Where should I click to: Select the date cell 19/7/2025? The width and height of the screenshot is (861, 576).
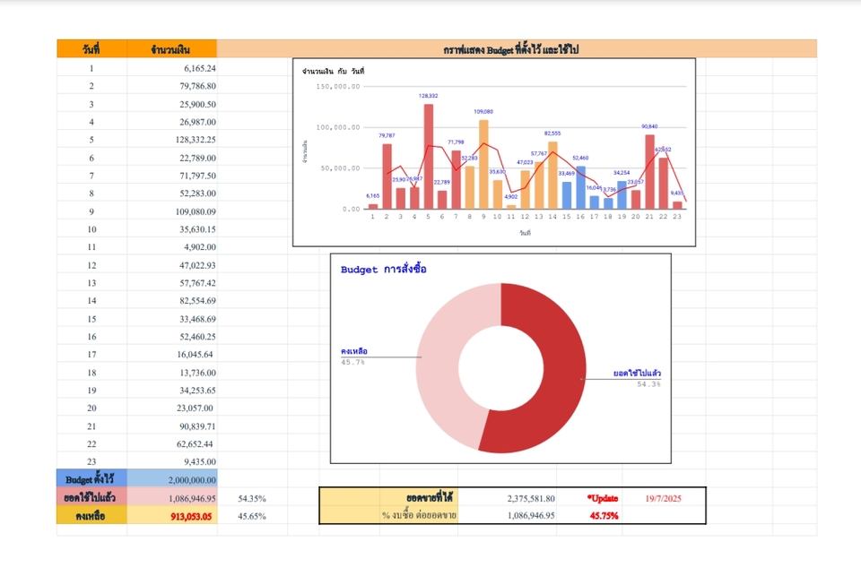click(x=663, y=497)
